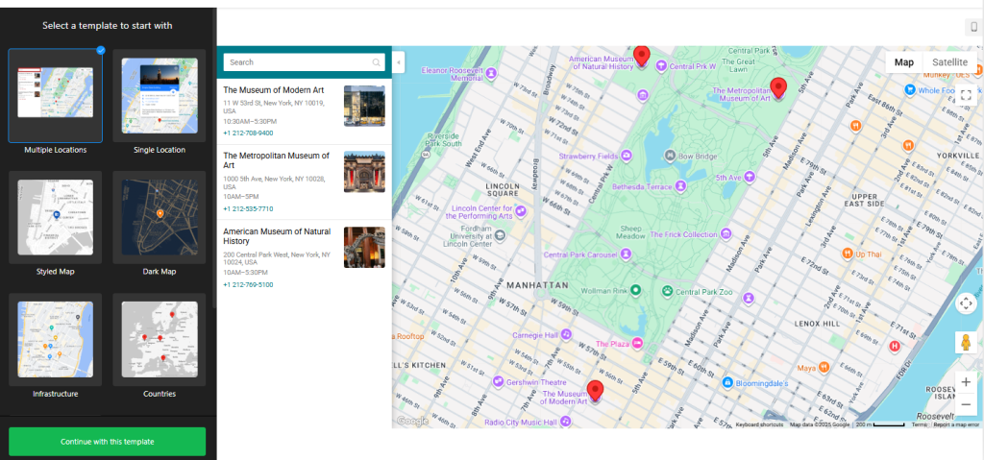This screenshot has height=460, width=984.
Task: Toggle fullscreen map view
Action: (966, 94)
